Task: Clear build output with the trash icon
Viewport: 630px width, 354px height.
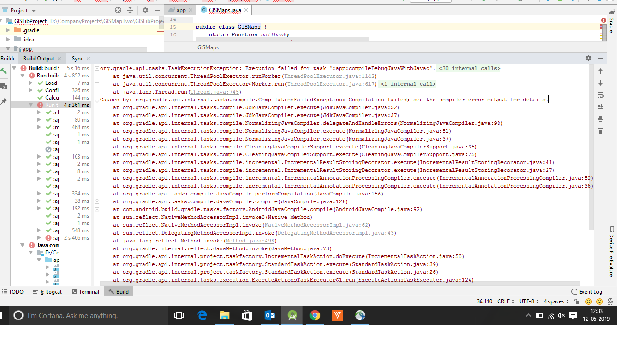Action: [x=600, y=131]
